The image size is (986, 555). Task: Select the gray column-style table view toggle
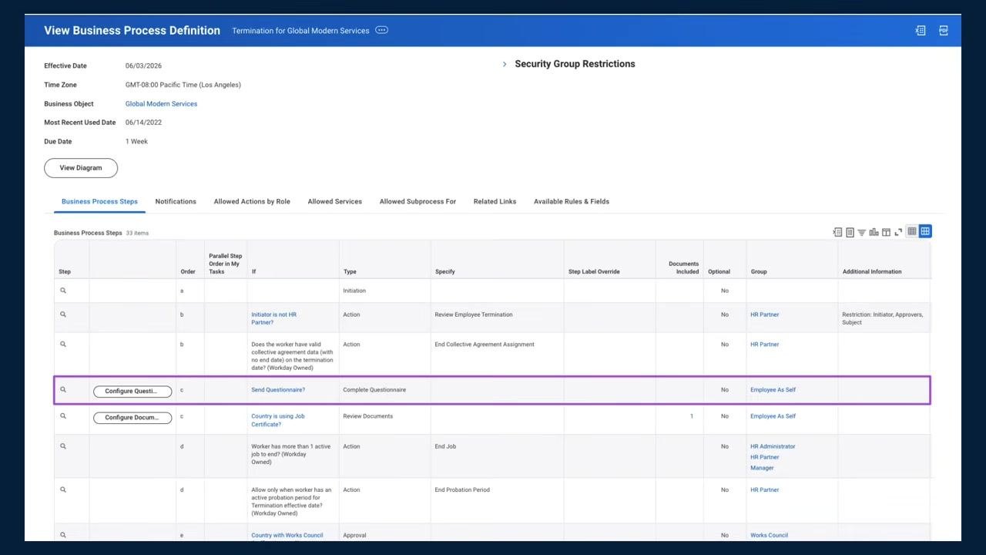coord(912,231)
